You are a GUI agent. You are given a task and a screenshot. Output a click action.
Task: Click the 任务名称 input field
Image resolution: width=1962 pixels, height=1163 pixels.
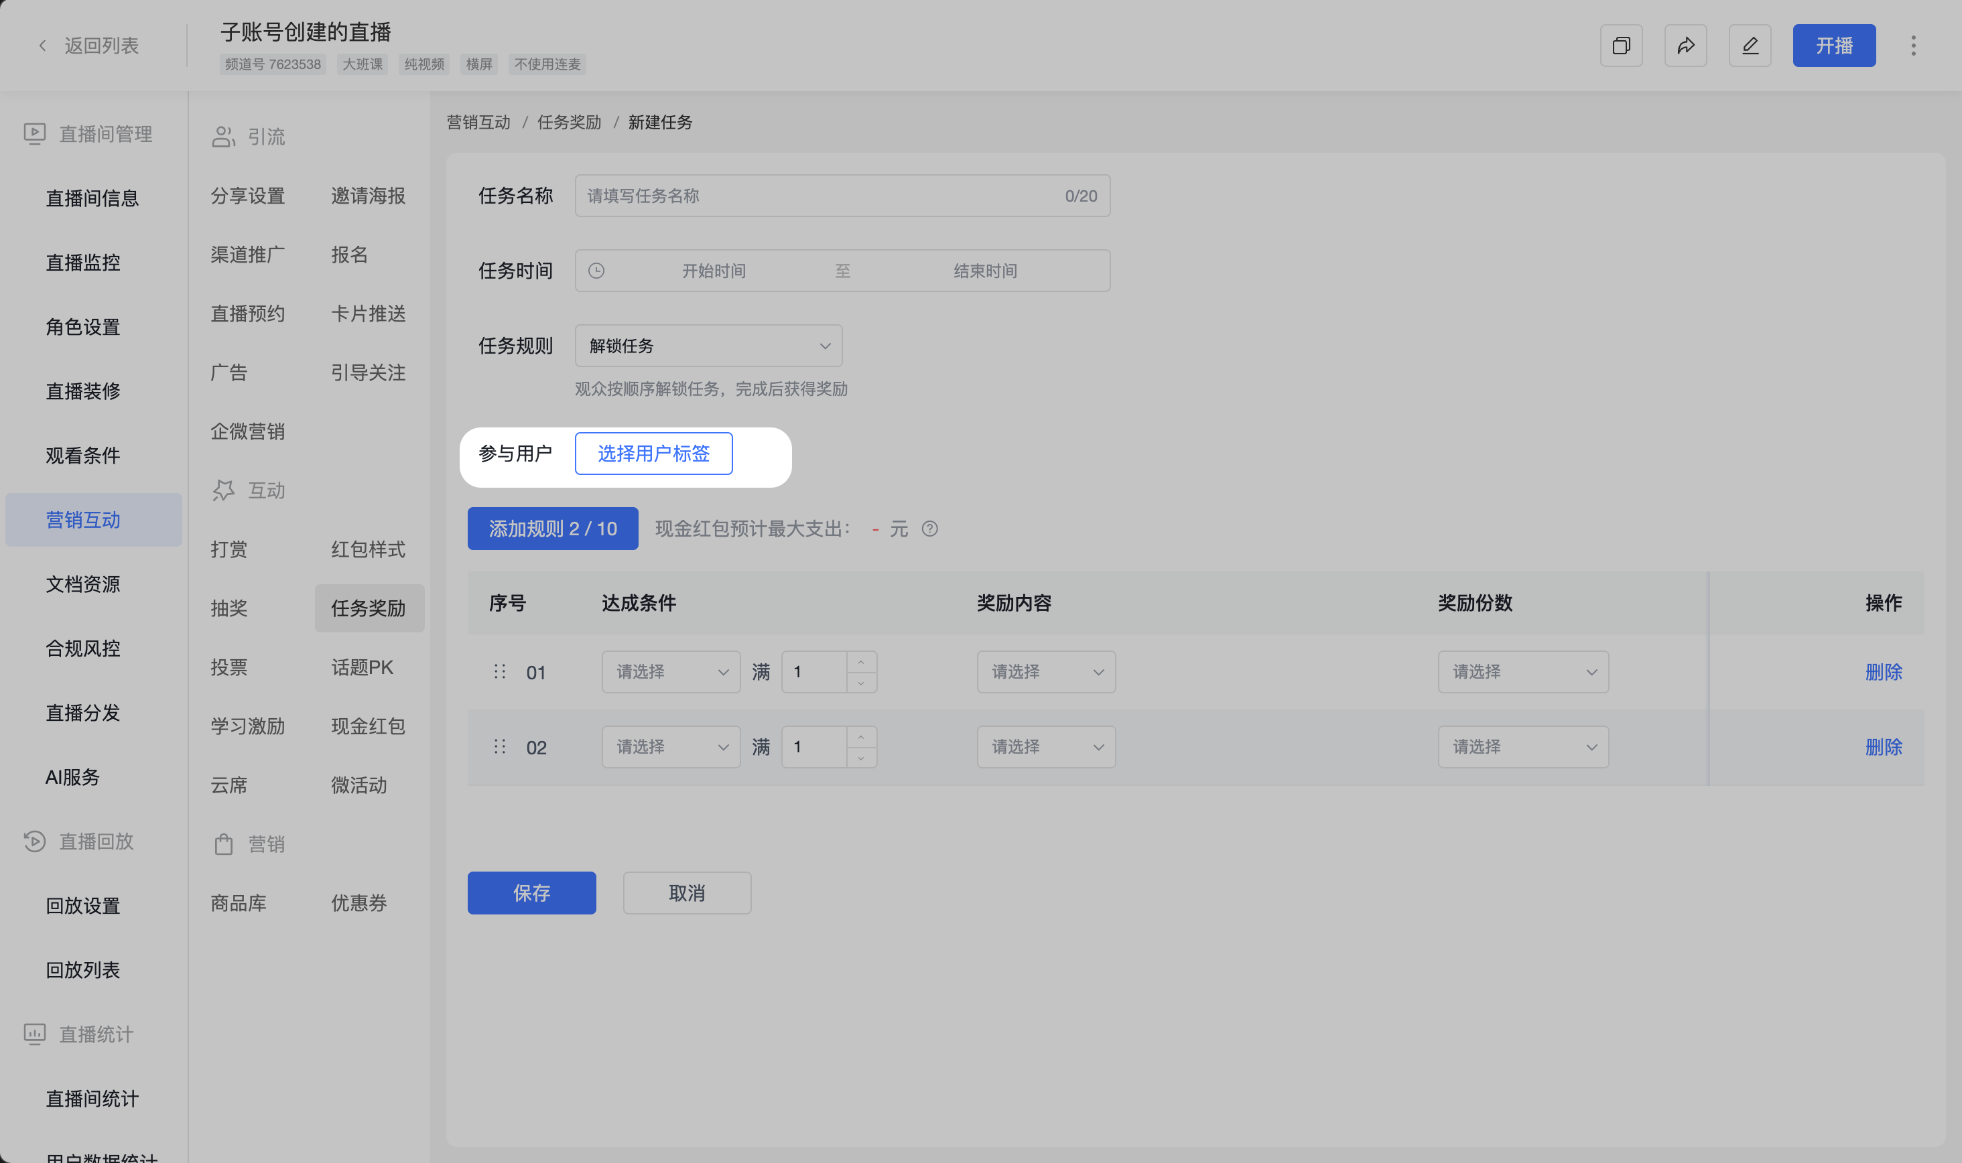(843, 195)
